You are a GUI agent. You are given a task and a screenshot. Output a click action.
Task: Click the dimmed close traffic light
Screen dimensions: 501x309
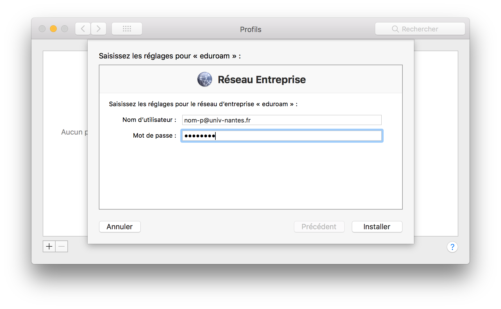pos(42,28)
